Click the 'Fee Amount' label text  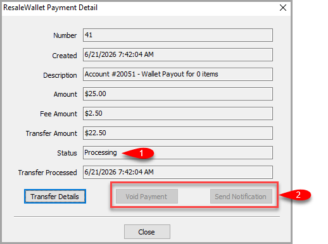[x=58, y=114]
